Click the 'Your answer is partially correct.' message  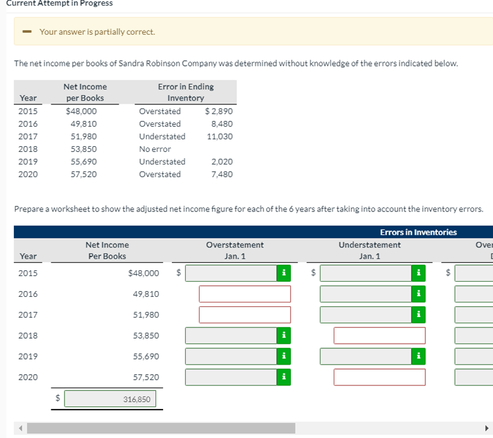coord(97,32)
